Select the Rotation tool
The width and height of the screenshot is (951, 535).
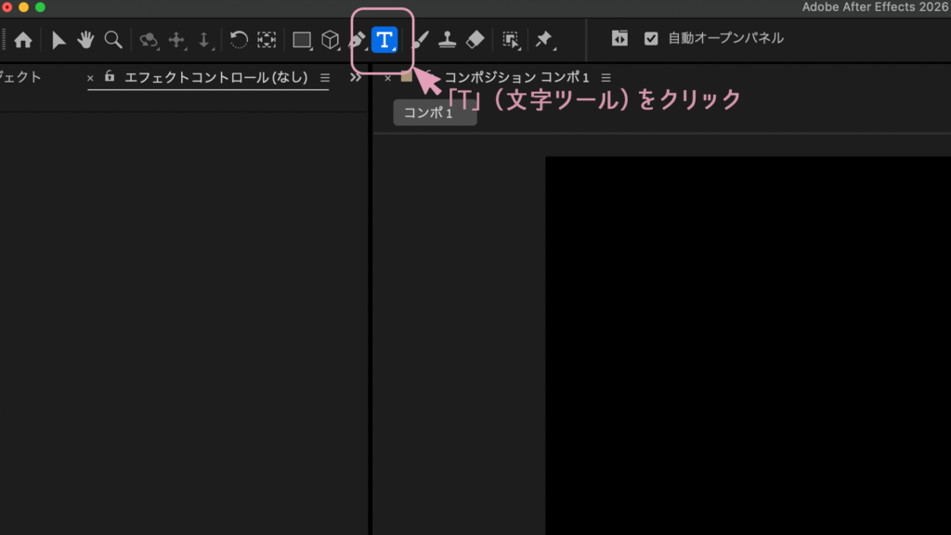coord(239,40)
